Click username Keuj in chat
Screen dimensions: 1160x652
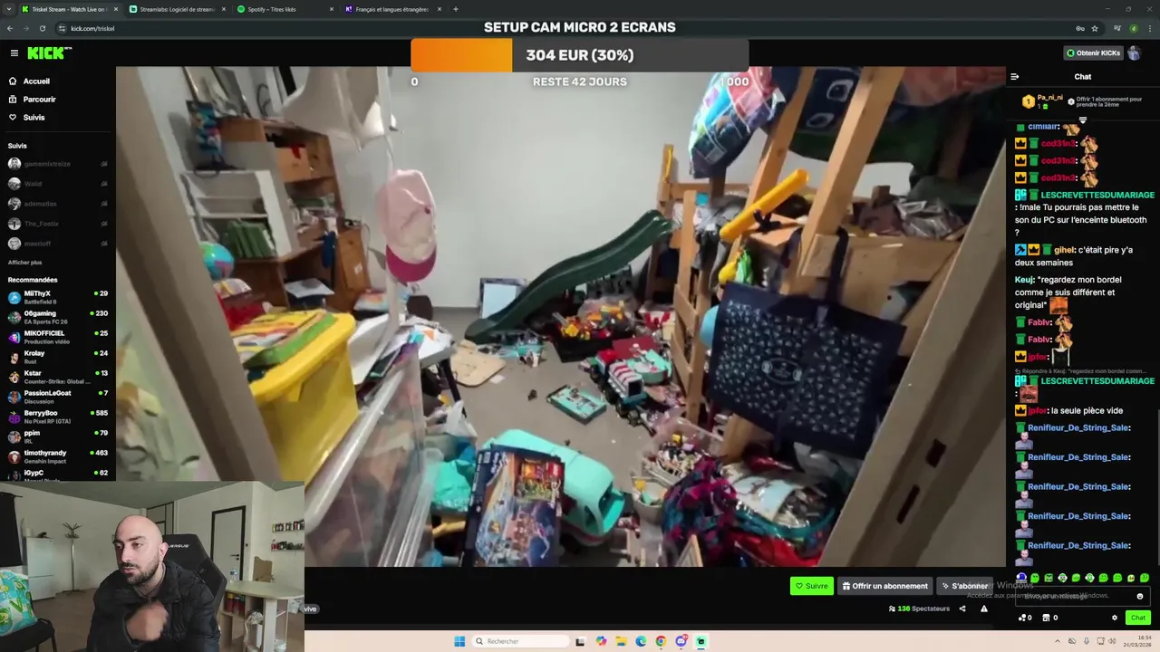1024,280
